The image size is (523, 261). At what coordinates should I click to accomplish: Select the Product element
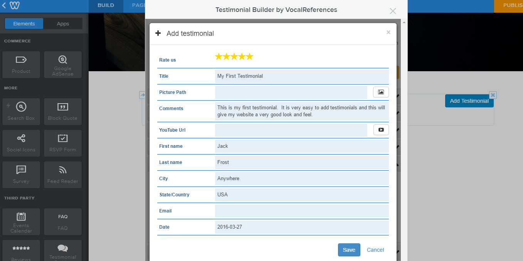coord(21,65)
